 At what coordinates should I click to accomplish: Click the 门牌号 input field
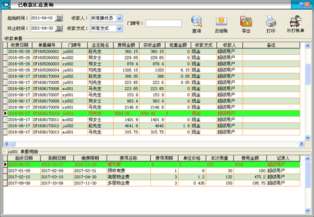163,23
